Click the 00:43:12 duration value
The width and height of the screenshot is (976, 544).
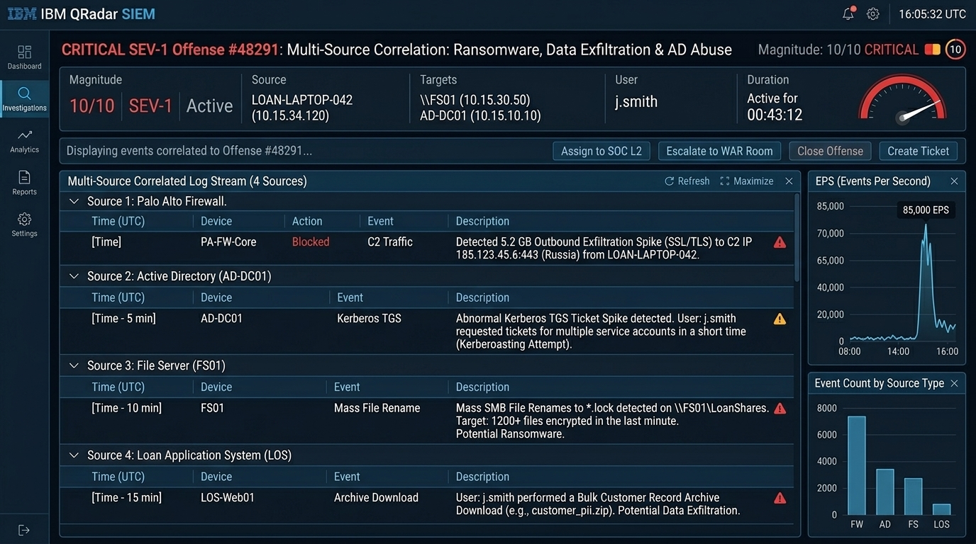point(775,115)
